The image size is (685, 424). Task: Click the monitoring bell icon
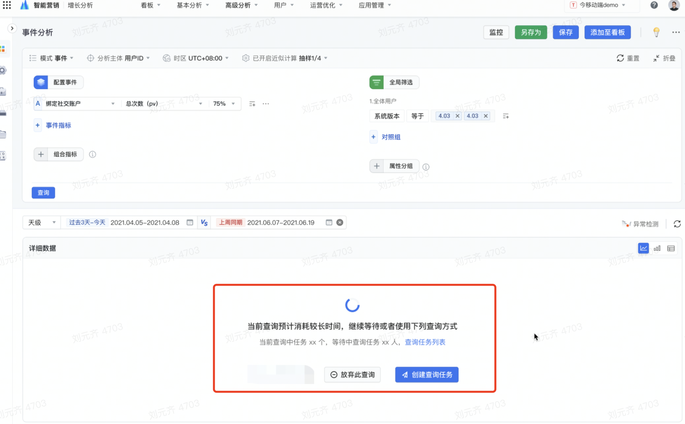coord(496,32)
